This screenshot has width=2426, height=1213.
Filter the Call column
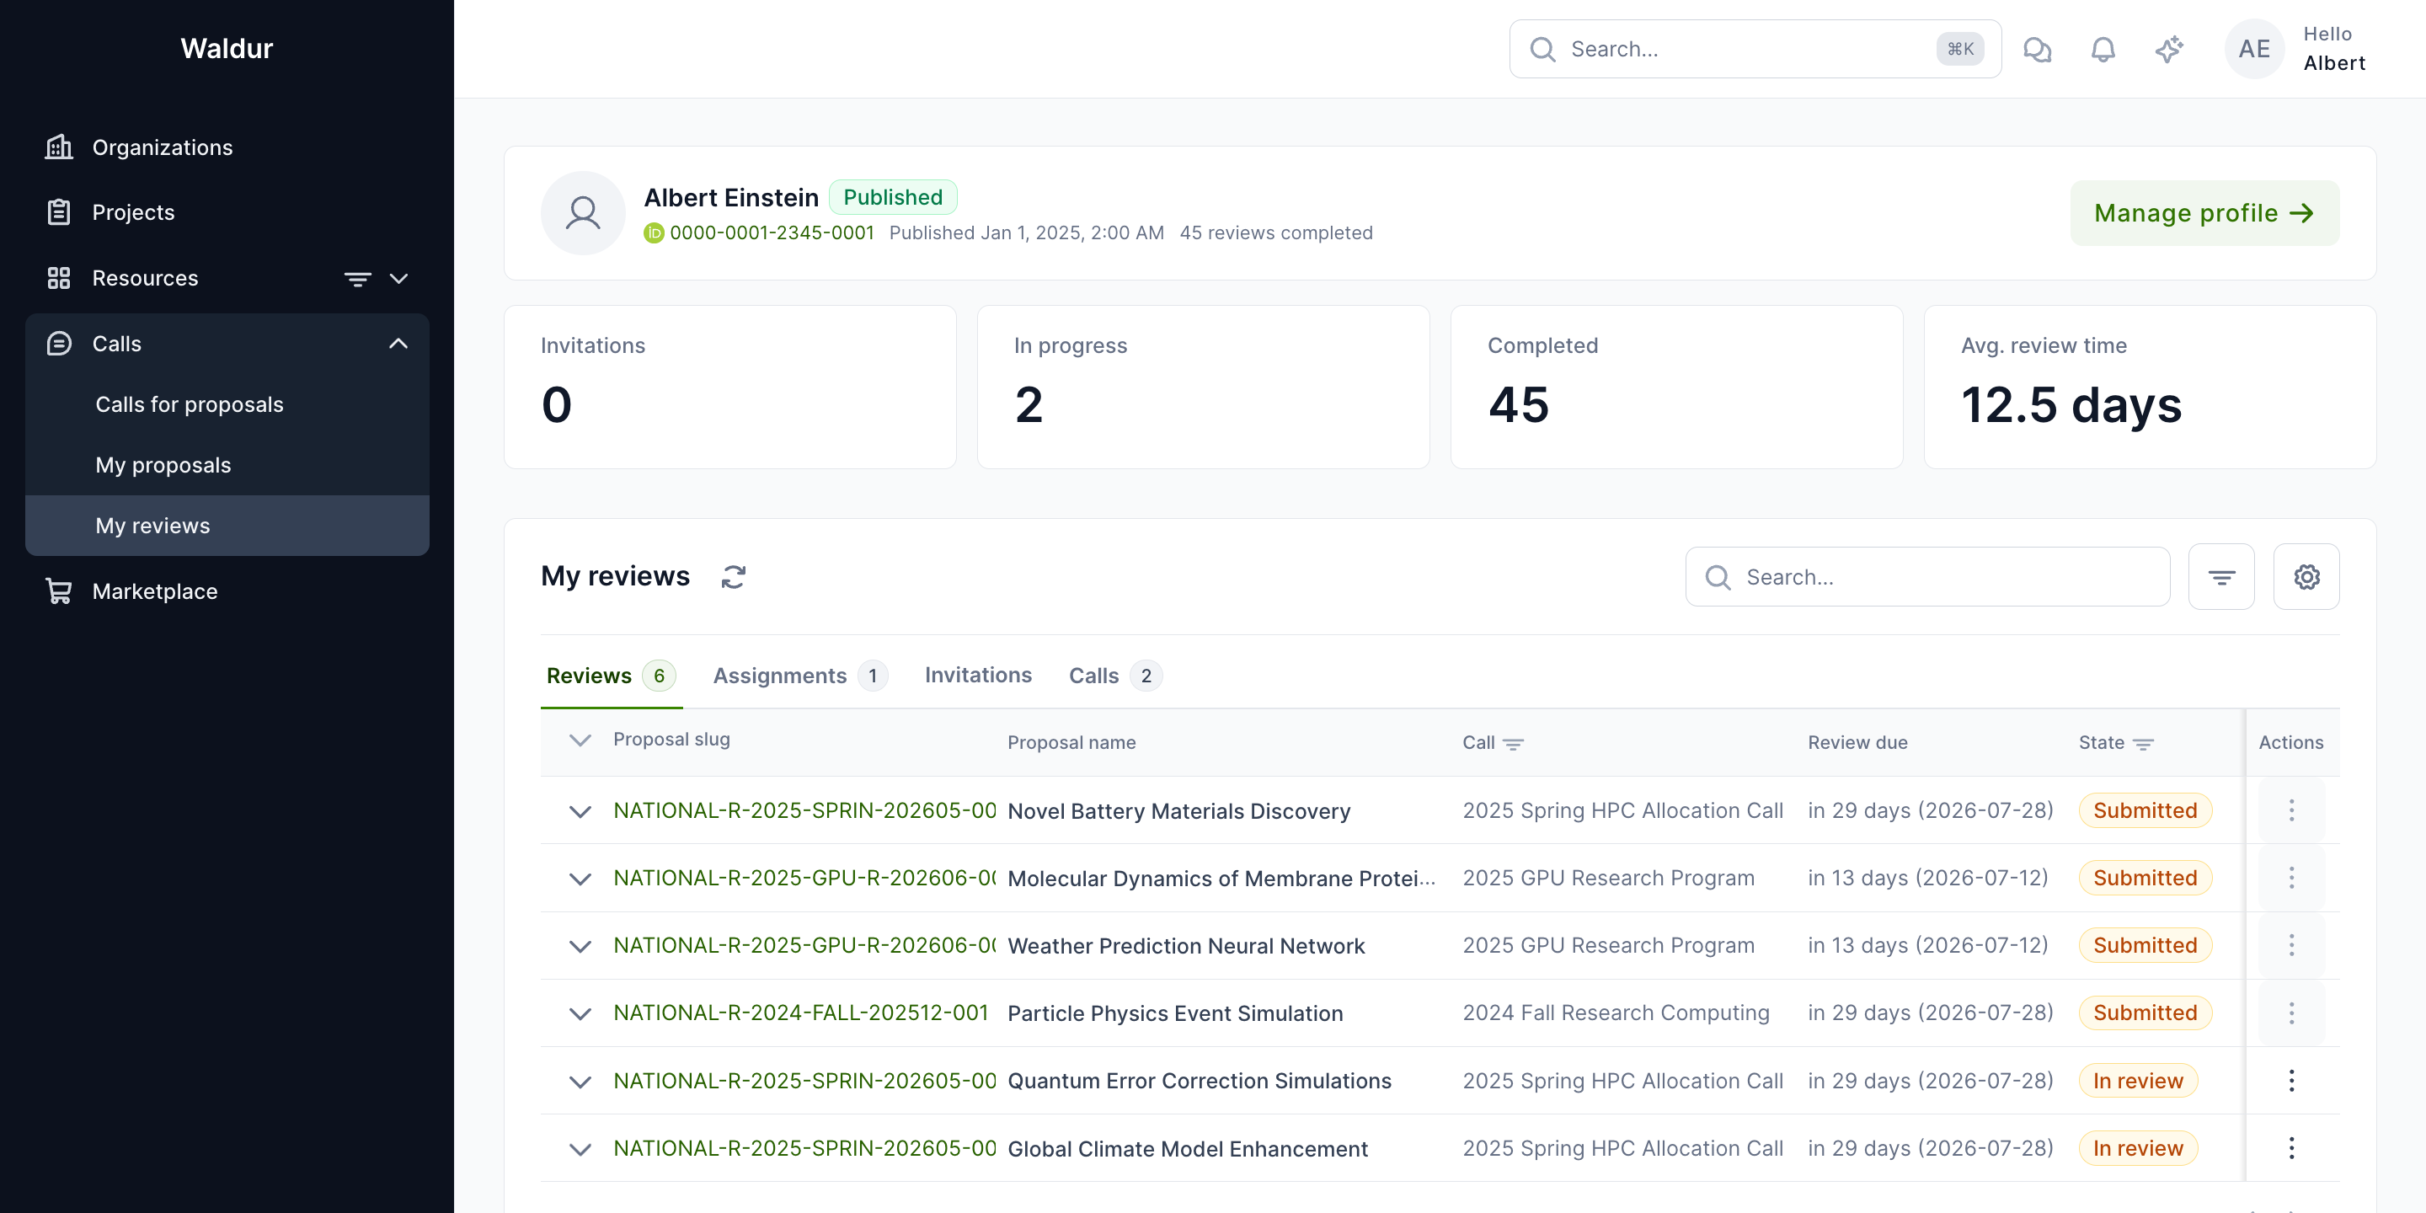pyautogui.click(x=1514, y=743)
